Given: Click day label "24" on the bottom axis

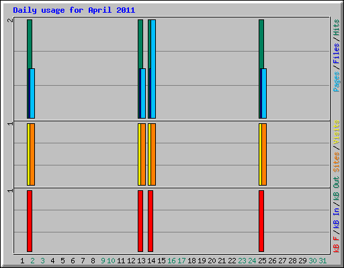Looking at the screenshot, I should coord(252,261).
